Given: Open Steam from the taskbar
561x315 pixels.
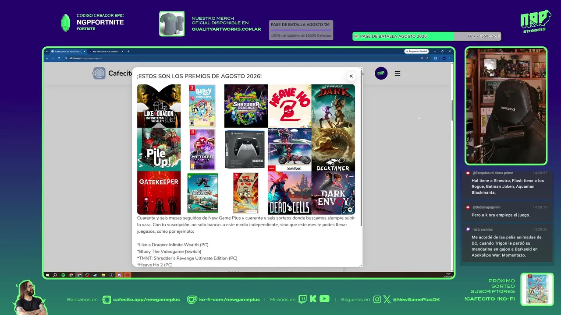Looking at the screenshot, I should click(x=95, y=275).
